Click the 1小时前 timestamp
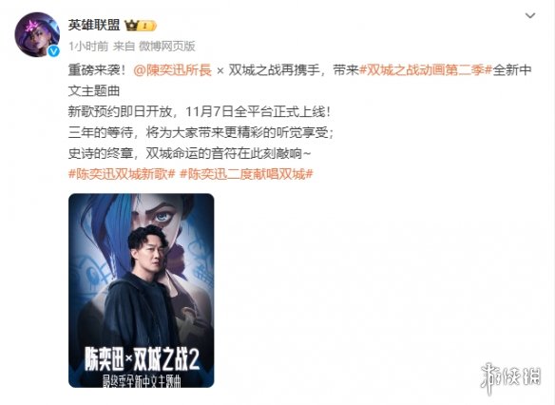The height and width of the screenshot is (405, 555). [x=88, y=46]
